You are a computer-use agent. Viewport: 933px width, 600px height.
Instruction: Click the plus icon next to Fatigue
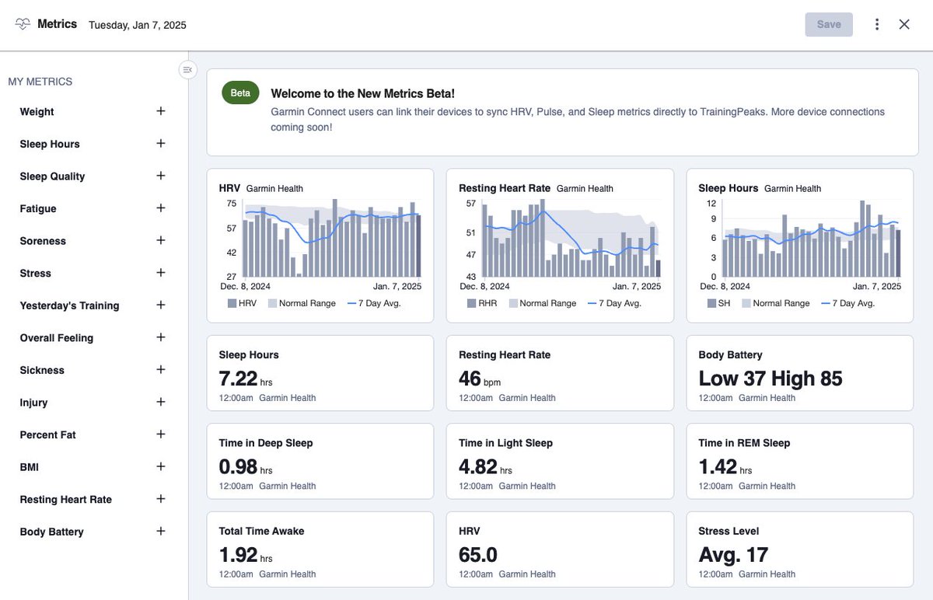point(160,208)
